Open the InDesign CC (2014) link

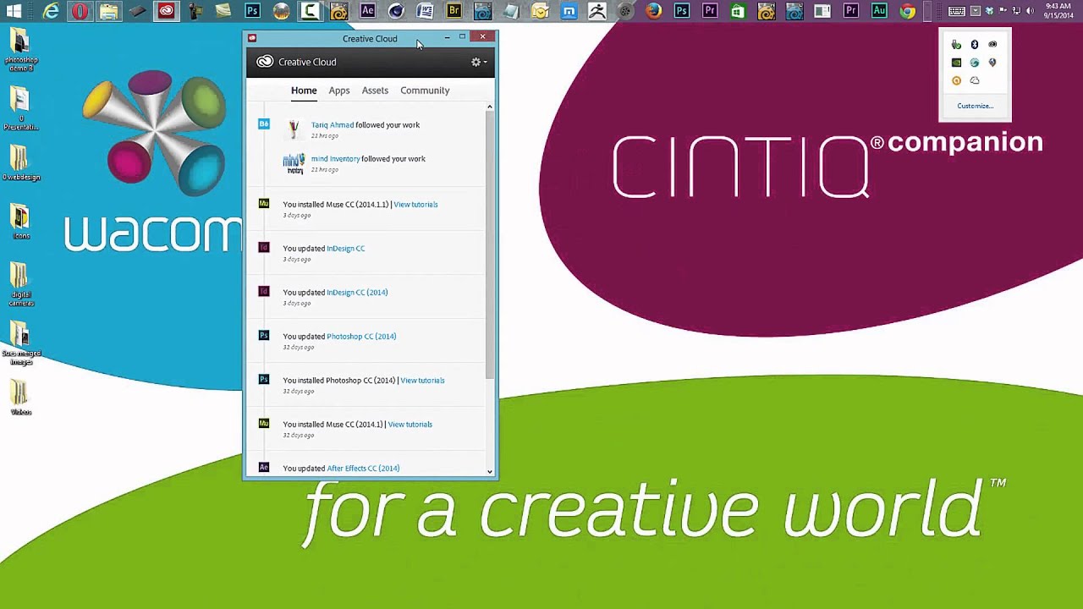[357, 293]
